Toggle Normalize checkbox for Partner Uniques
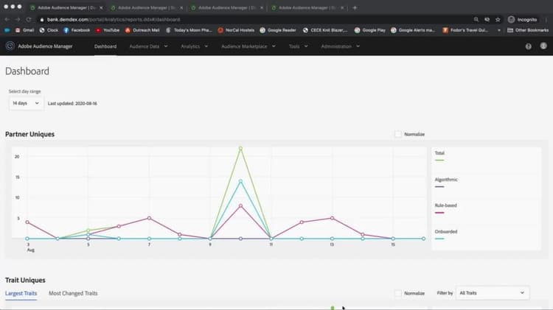This screenshot has width=553, height=310. pyautogui.click(x=398, y=134)
